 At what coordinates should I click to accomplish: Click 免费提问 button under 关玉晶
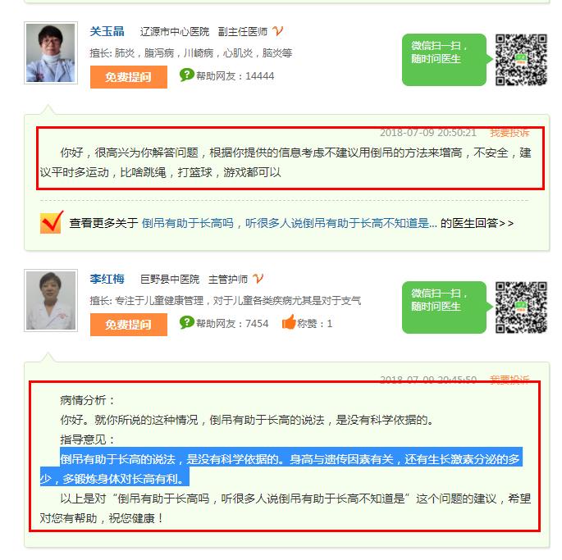tap(129, 77)
